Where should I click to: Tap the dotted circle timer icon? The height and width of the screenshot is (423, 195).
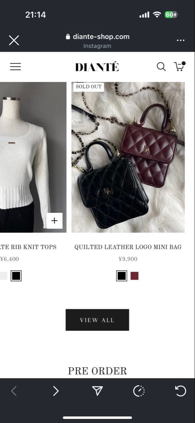(139, 391)
